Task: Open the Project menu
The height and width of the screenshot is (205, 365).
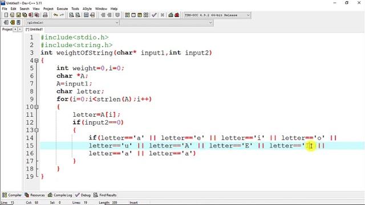Action: (48, 9)
